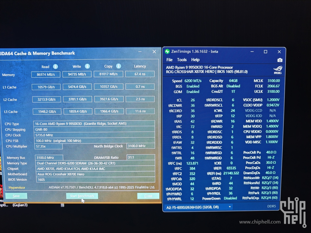The image size is (311, 233).
Task: Click the DRAM:FSB Ratio 31:1 field
Action: click(141, 157)
